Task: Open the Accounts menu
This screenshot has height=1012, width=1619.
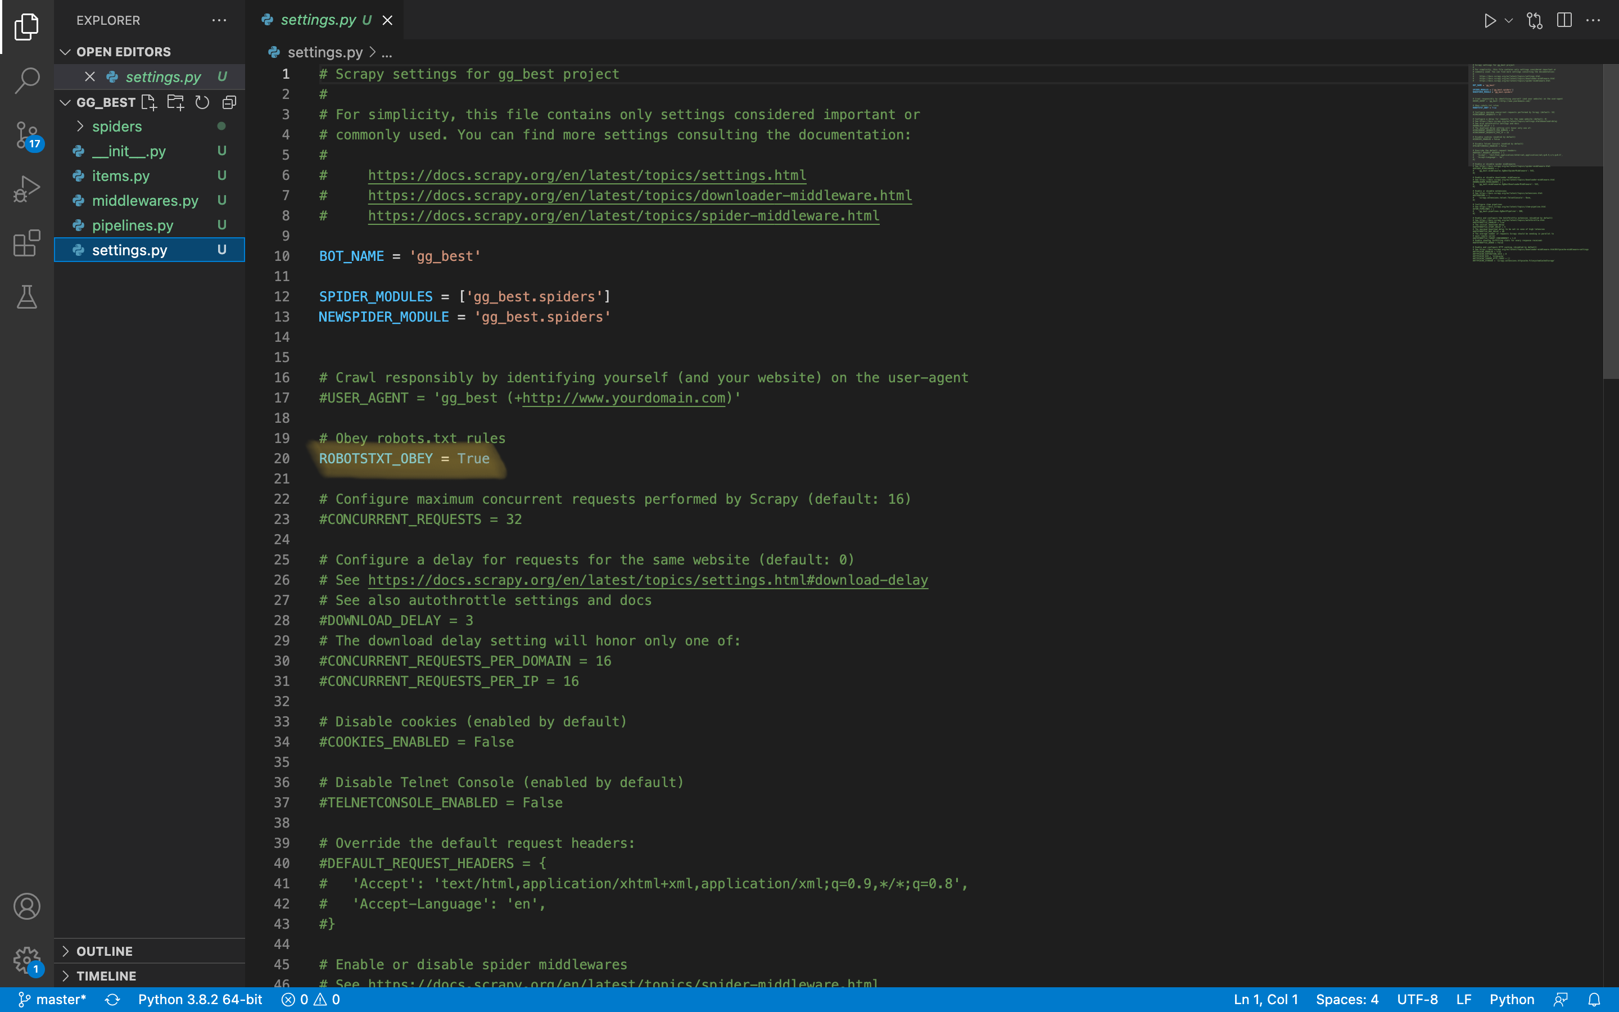Action: click(x=27, y=906)
